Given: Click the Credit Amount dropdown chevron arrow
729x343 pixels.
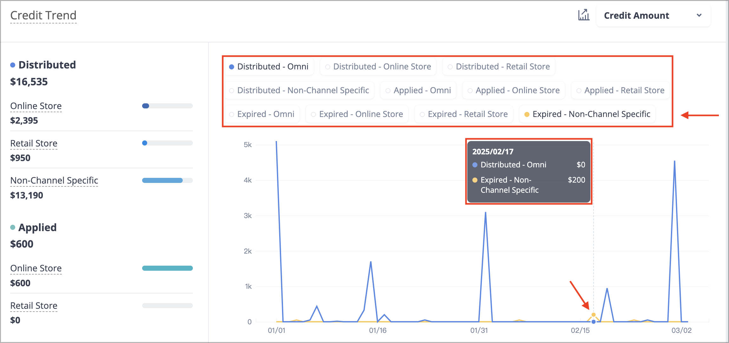Looking at the screenshot, I should click(x=699, y=15).
